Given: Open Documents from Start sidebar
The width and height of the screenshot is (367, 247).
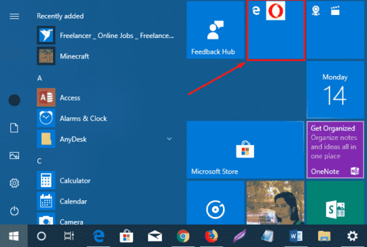Looking at the screenshot, I should click(14, 128).
